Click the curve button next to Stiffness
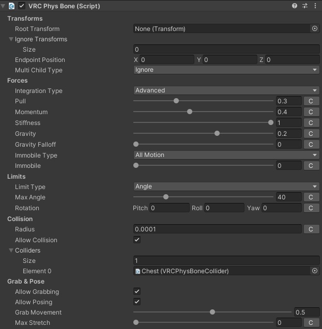Viewport: 322px width, 329px height. click(x=311, y=123)
